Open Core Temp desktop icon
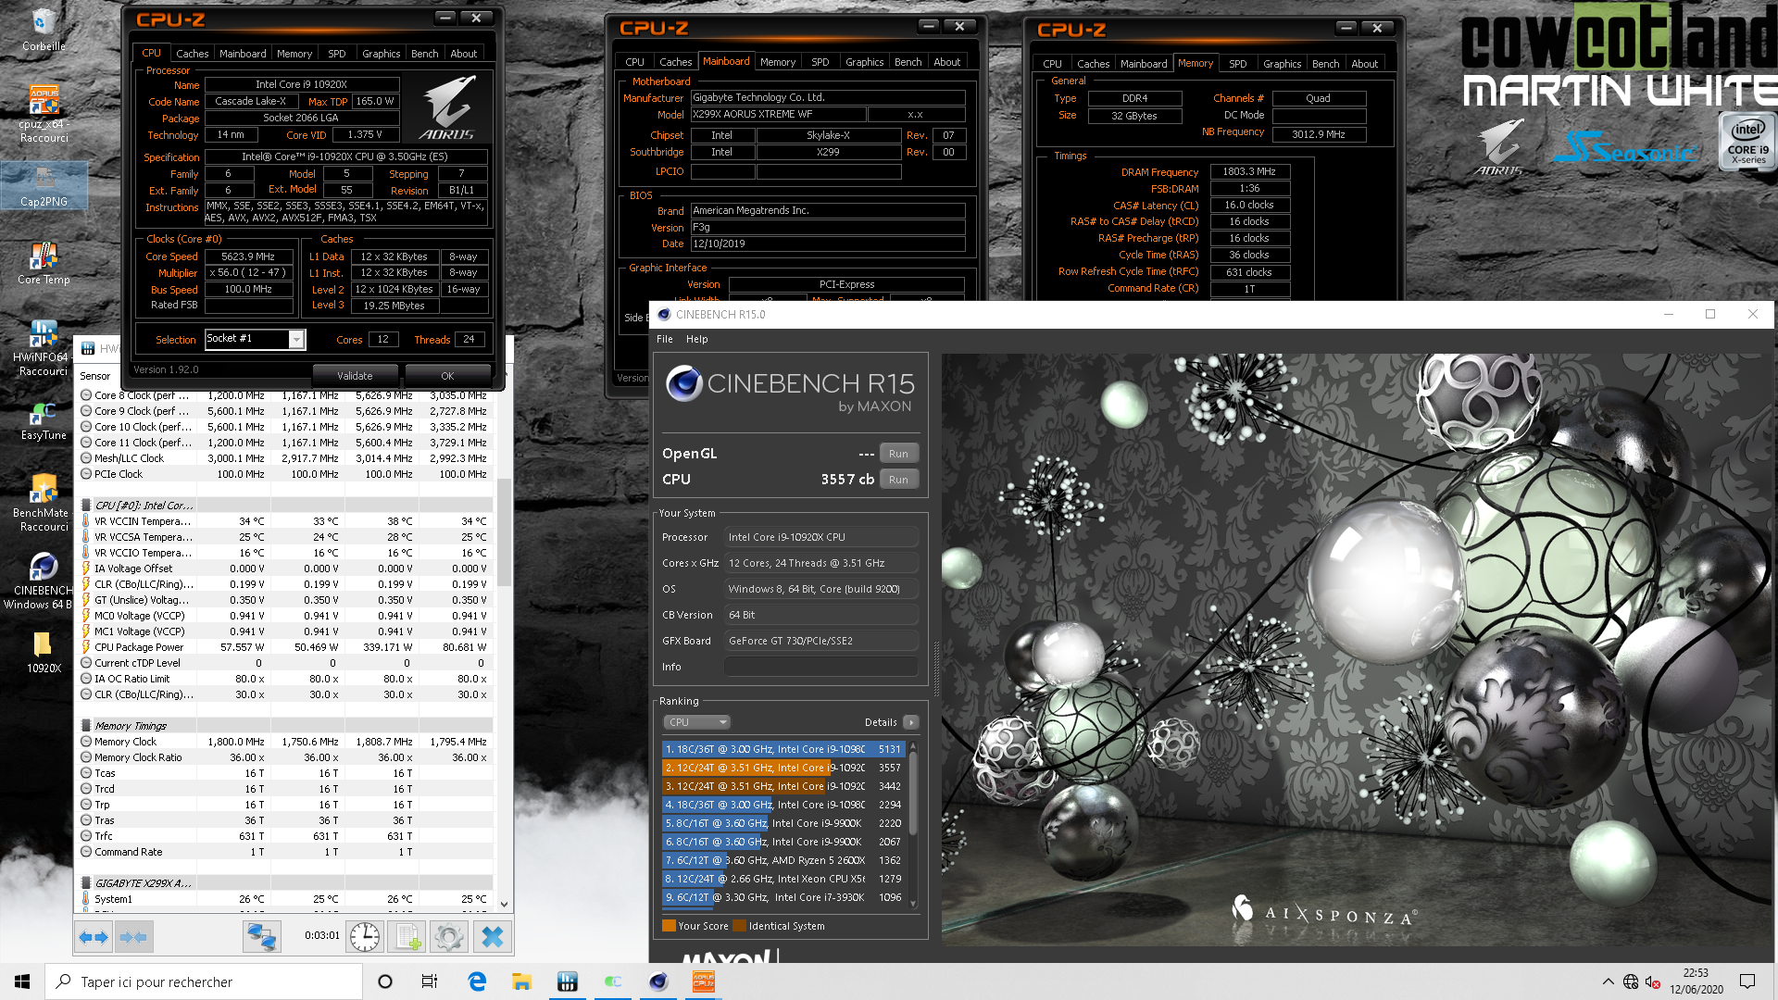 point(44,263)
